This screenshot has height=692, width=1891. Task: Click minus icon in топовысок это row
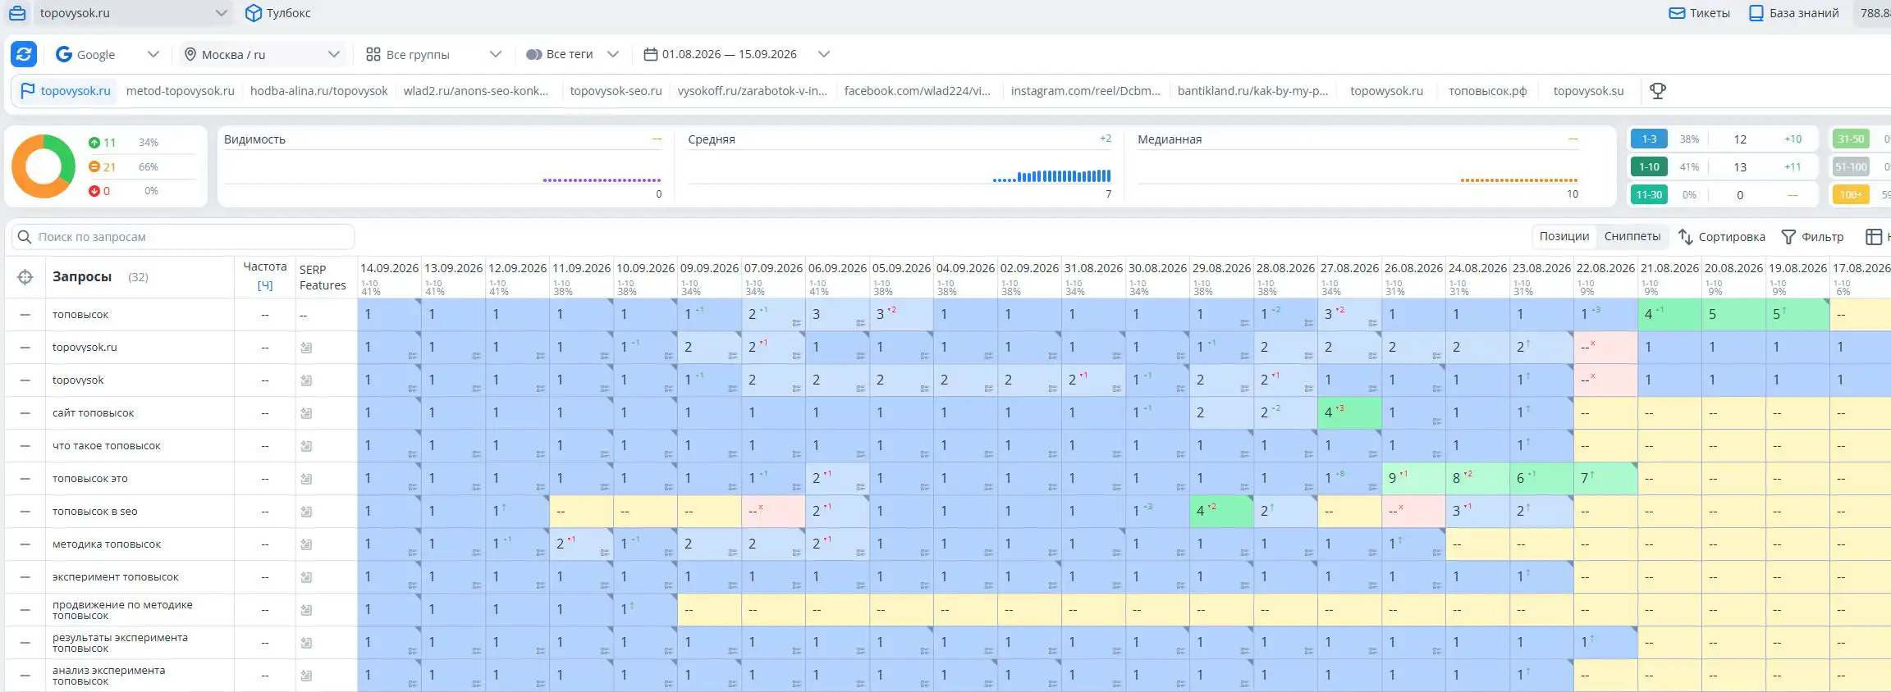[25, 479]
